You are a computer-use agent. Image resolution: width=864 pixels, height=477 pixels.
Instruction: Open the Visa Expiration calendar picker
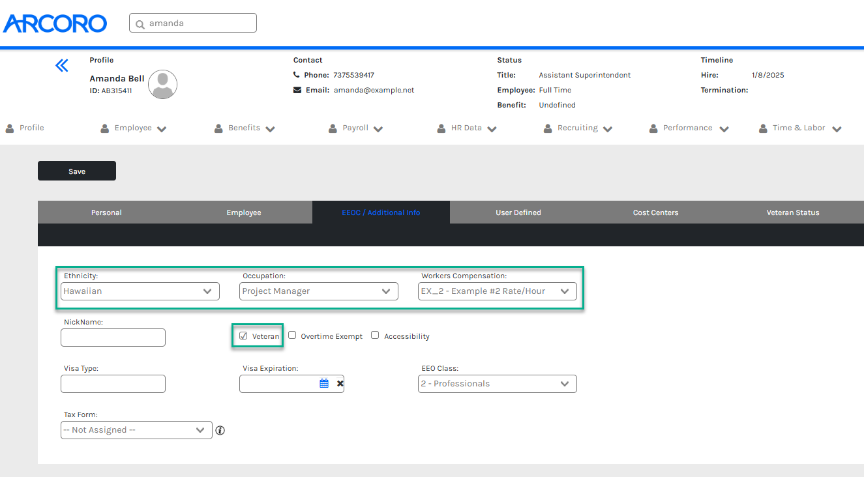click(x=324, y=384)
